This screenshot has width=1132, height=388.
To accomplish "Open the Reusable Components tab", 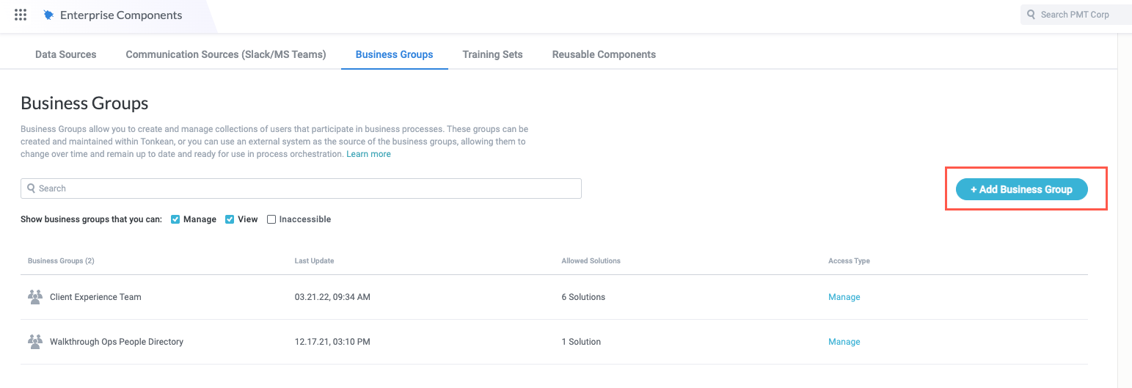I will pyautogui.click(x=604, y=54).
